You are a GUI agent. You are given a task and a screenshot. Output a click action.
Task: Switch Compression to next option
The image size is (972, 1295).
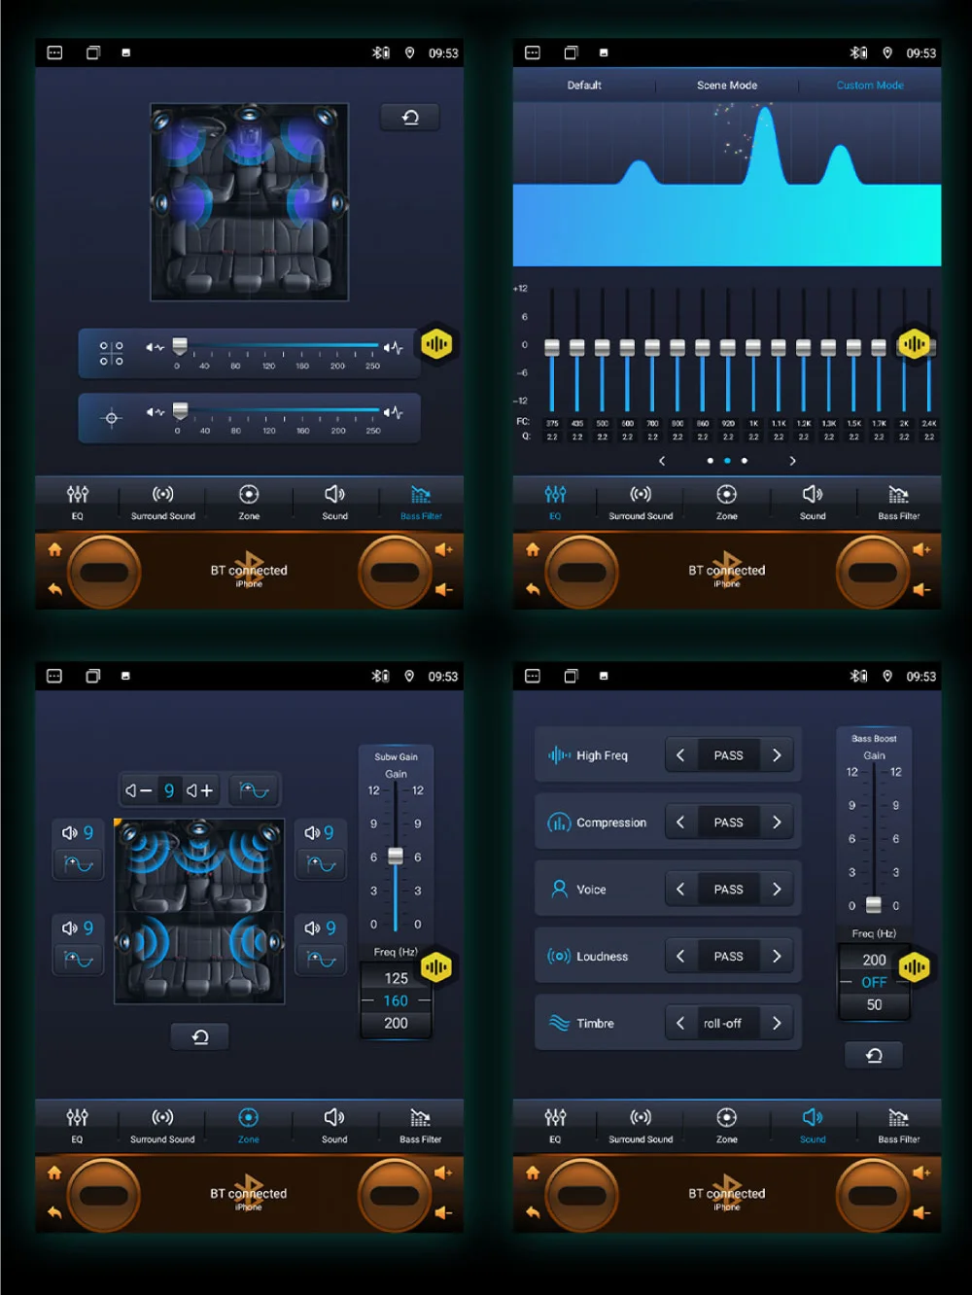(777, 822)
